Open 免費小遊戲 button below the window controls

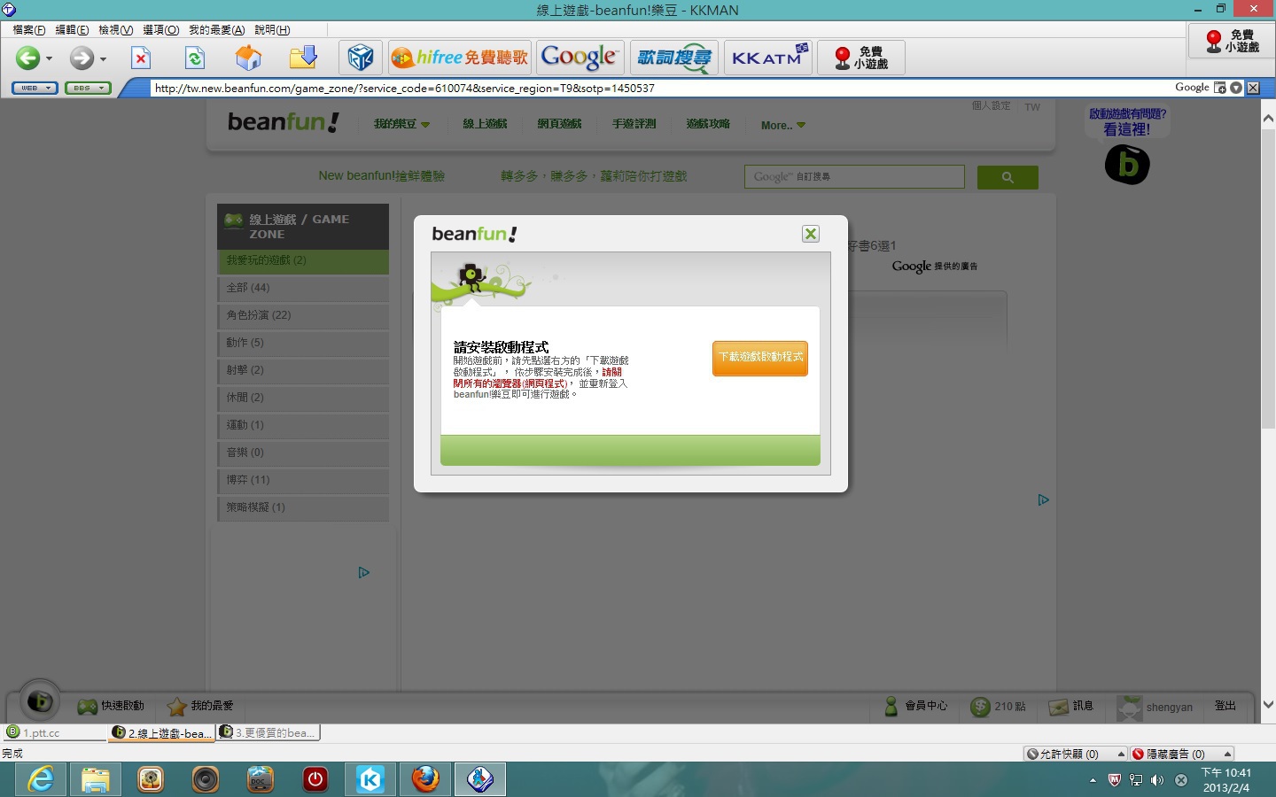(1233, 41)
